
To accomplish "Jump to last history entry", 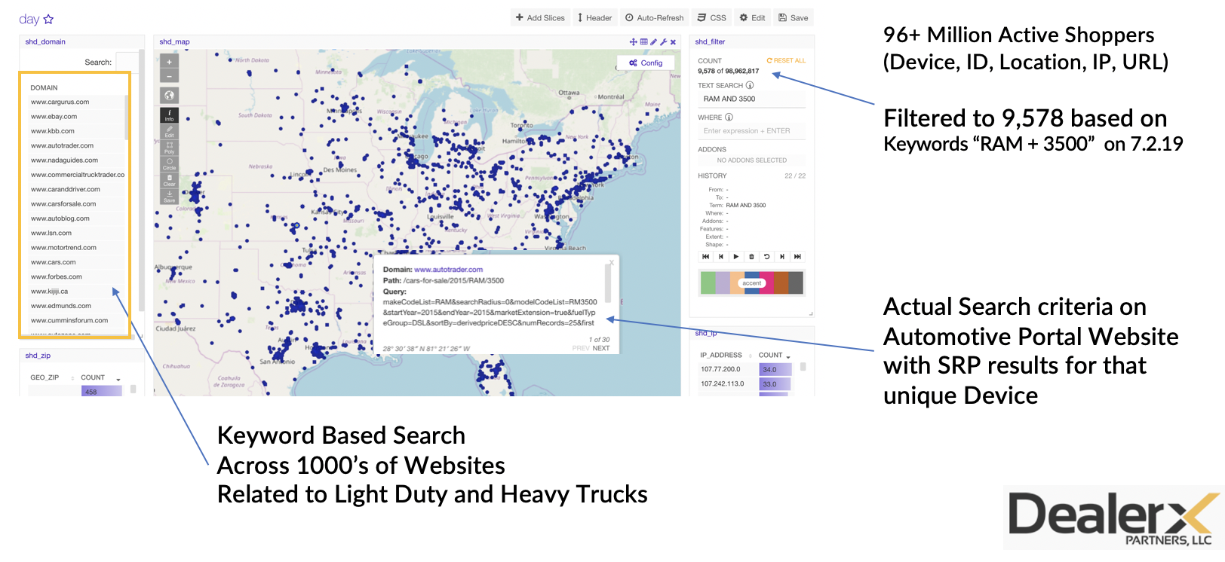I will coord(797,257).
